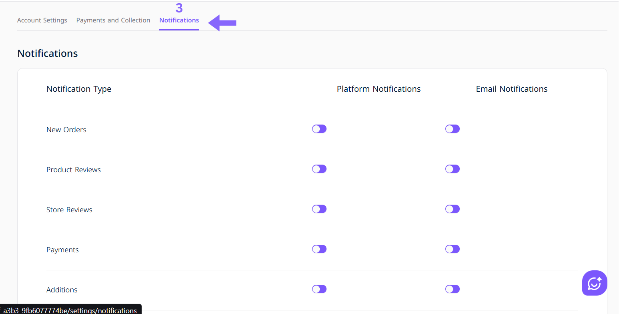Image resolution: width=619 pixels, height=314 pixels.
Task: Click the Store Reviews row label
Action: point(69,209)
